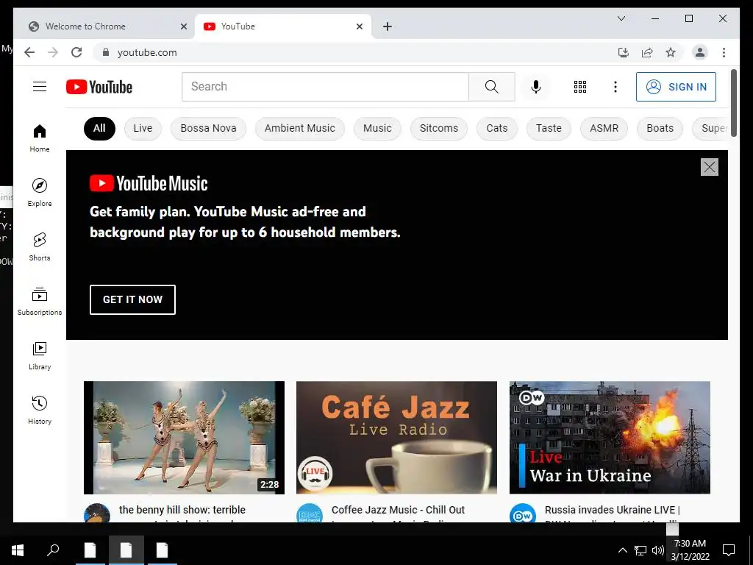Viewport: 753px width, 565px height.
Task: Dismiss the YouTube Music banner
Action: click(710, 167)
